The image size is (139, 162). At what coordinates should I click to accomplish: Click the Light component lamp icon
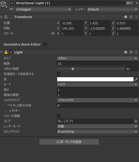(x=6, y=52)
